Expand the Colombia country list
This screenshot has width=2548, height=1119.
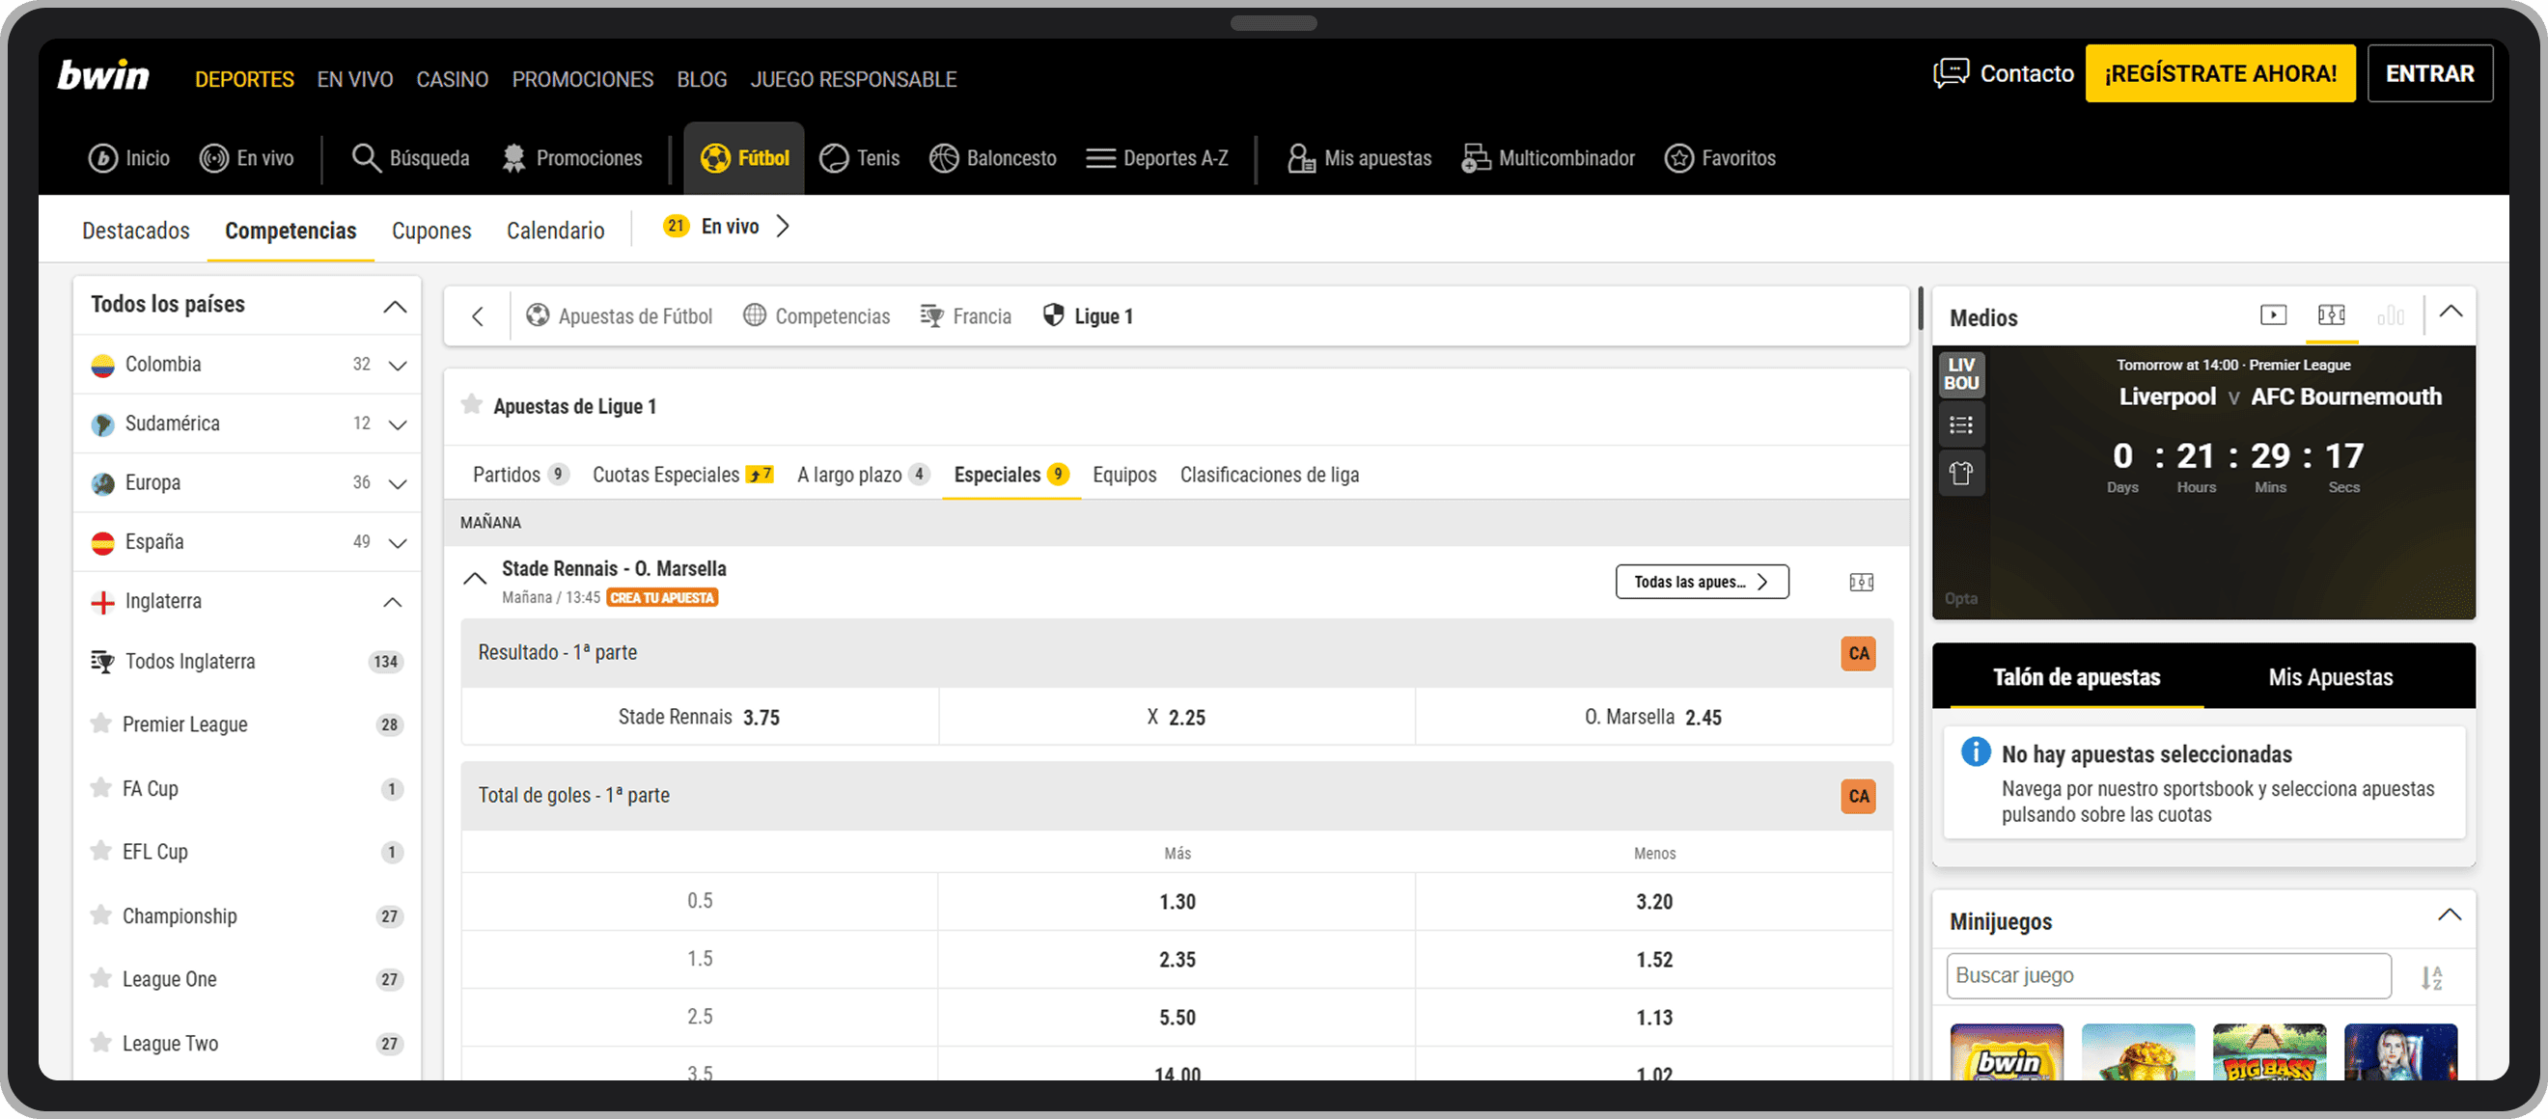tap(398, 366)
